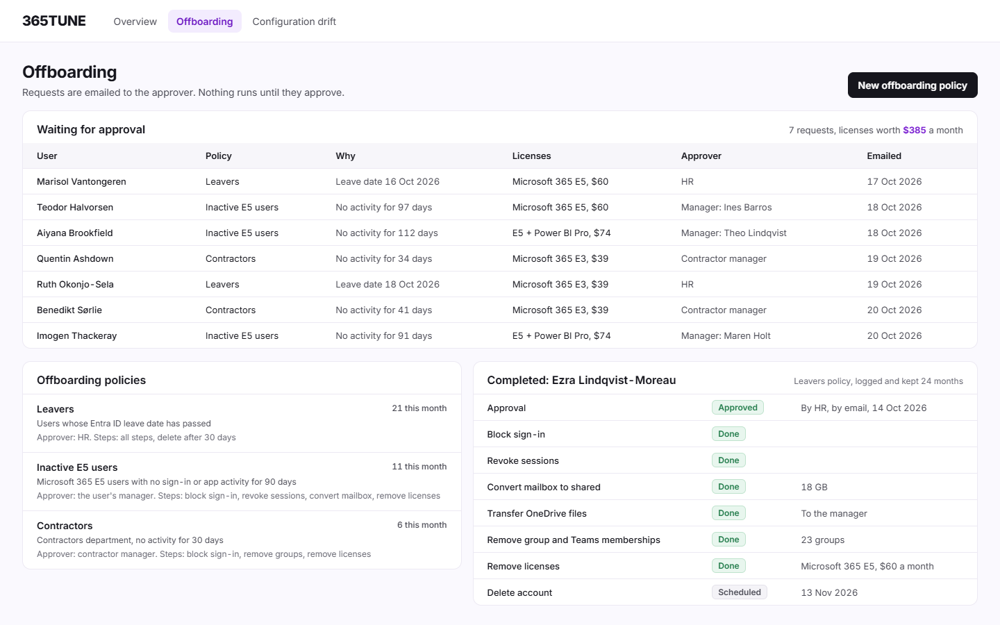Click '13 Nov 2026' delete date
This screenshot has width=1000, height=625.
pyautogui.click(x=829, y=592)
